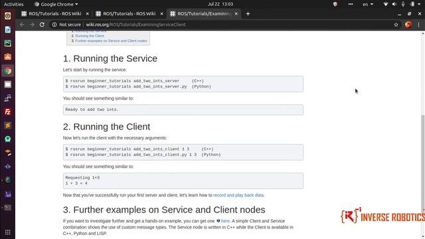The width and height of the screenshot is (425, 239).
Task: Open Rhythmbox from the dock
Action: tap(7, 16)
